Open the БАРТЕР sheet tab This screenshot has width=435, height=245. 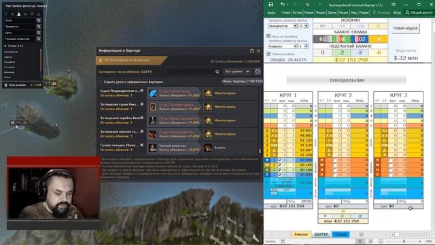point(321,234)
